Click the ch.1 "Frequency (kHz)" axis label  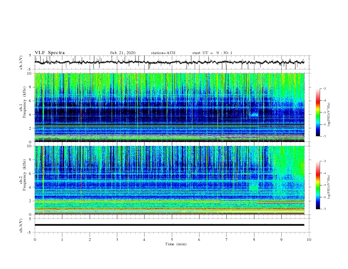(25, 102)
